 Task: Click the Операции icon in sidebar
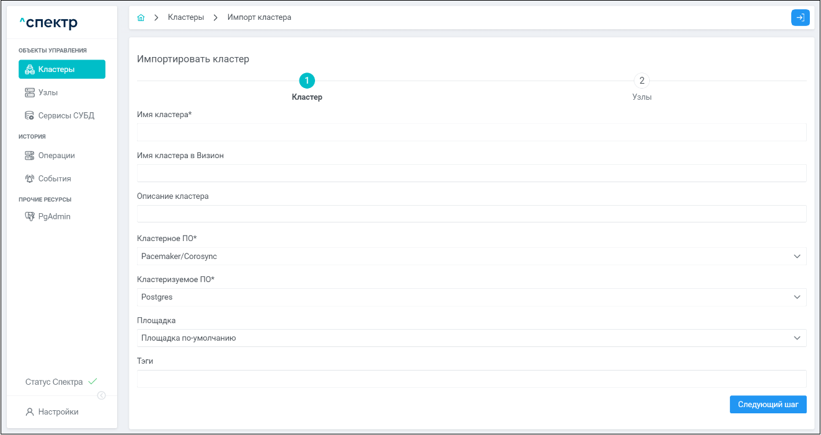click(29, 156)
